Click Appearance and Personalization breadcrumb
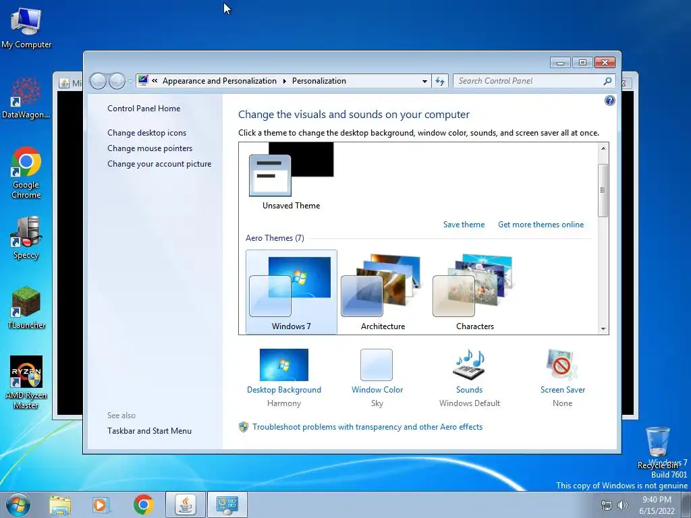The width and height of the screenshot is (691, 518). (x=219, y=81)
